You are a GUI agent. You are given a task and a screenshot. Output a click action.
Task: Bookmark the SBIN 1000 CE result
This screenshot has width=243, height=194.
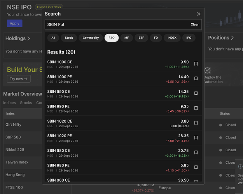[196, 64]
